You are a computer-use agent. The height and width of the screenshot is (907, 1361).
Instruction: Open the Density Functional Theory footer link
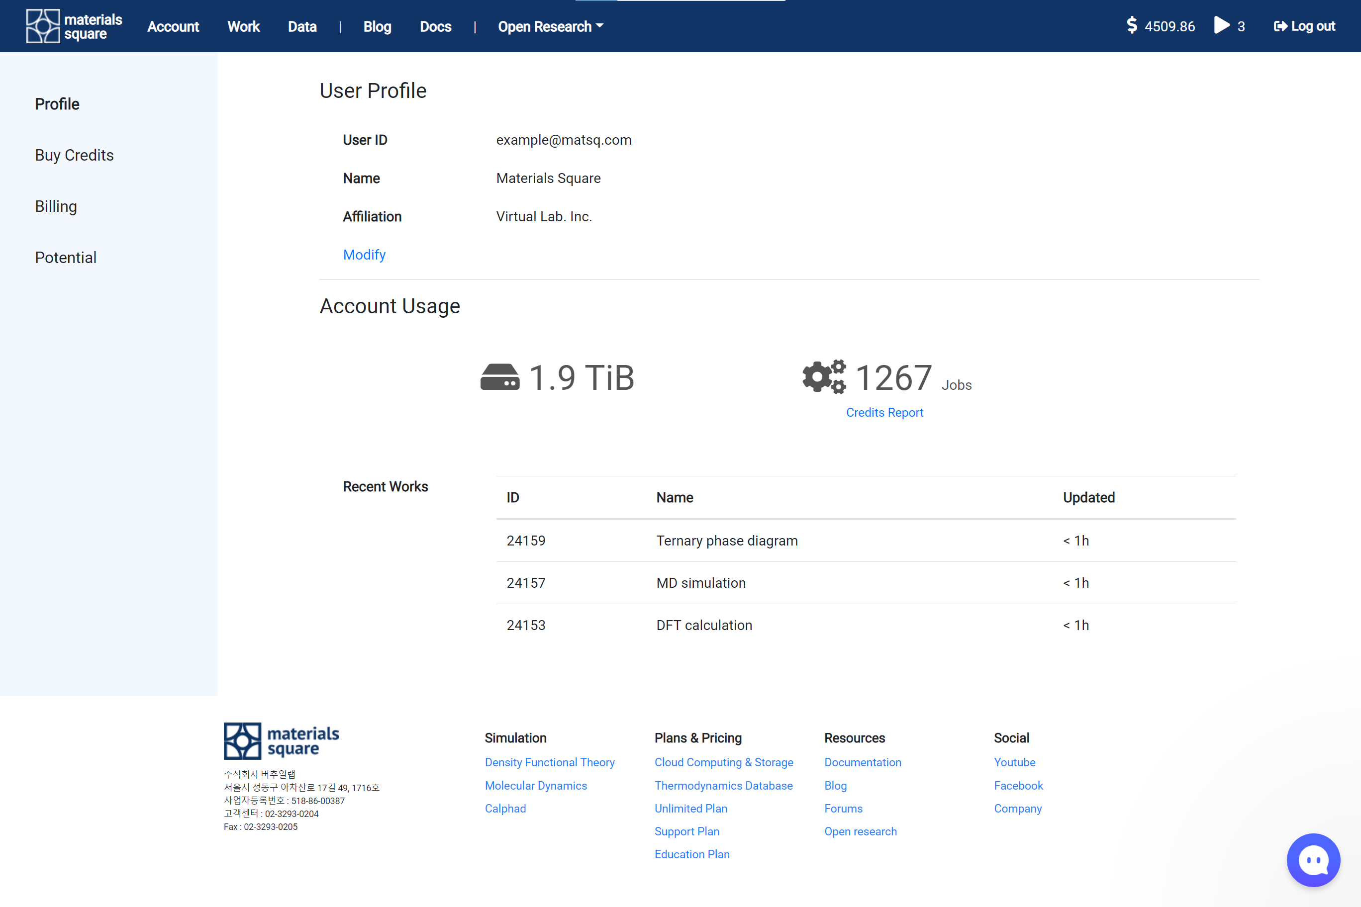pos(549,762)
